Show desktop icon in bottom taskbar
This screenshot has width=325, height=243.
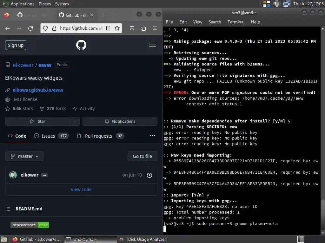pos(4,239)
